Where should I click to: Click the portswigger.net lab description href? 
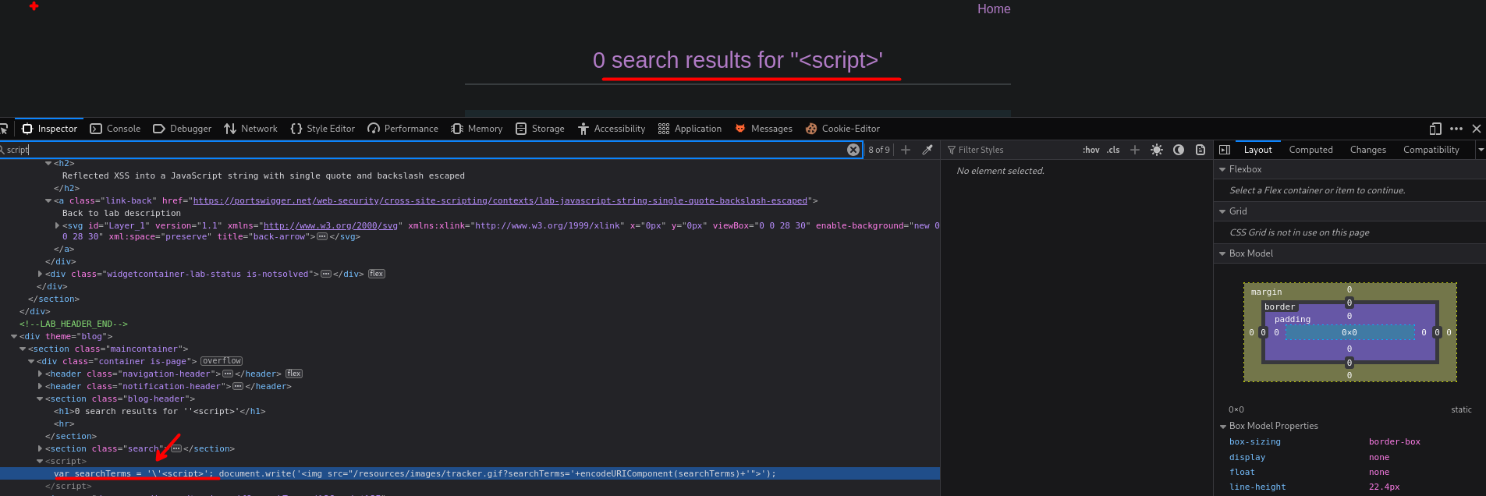click(499, 201)
